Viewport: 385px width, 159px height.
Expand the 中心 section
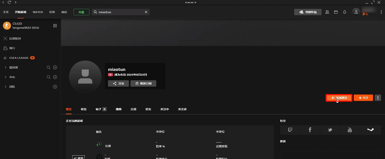pyautogui.click(x=5, y=77)
